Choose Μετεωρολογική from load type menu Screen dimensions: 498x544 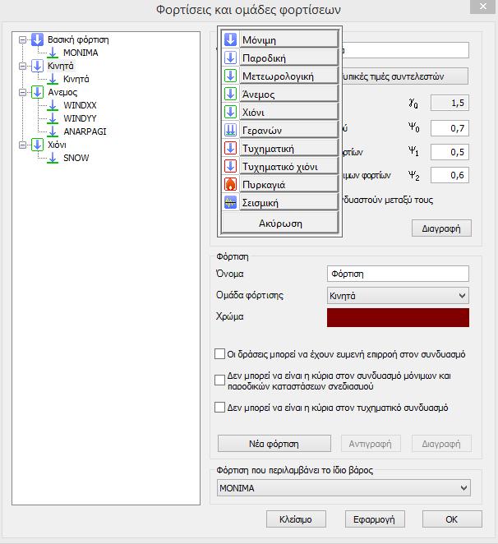[x=289, y=76]
